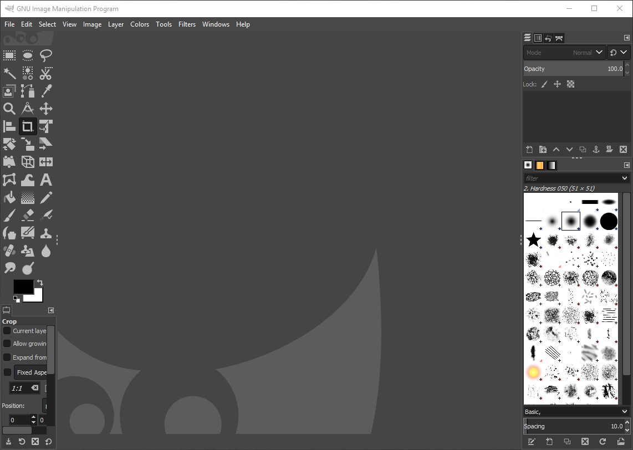This screenshot has width=633, height=450.
Task: Clear the 1:1 aspect ratio field
Action: (x=35, y=388)
